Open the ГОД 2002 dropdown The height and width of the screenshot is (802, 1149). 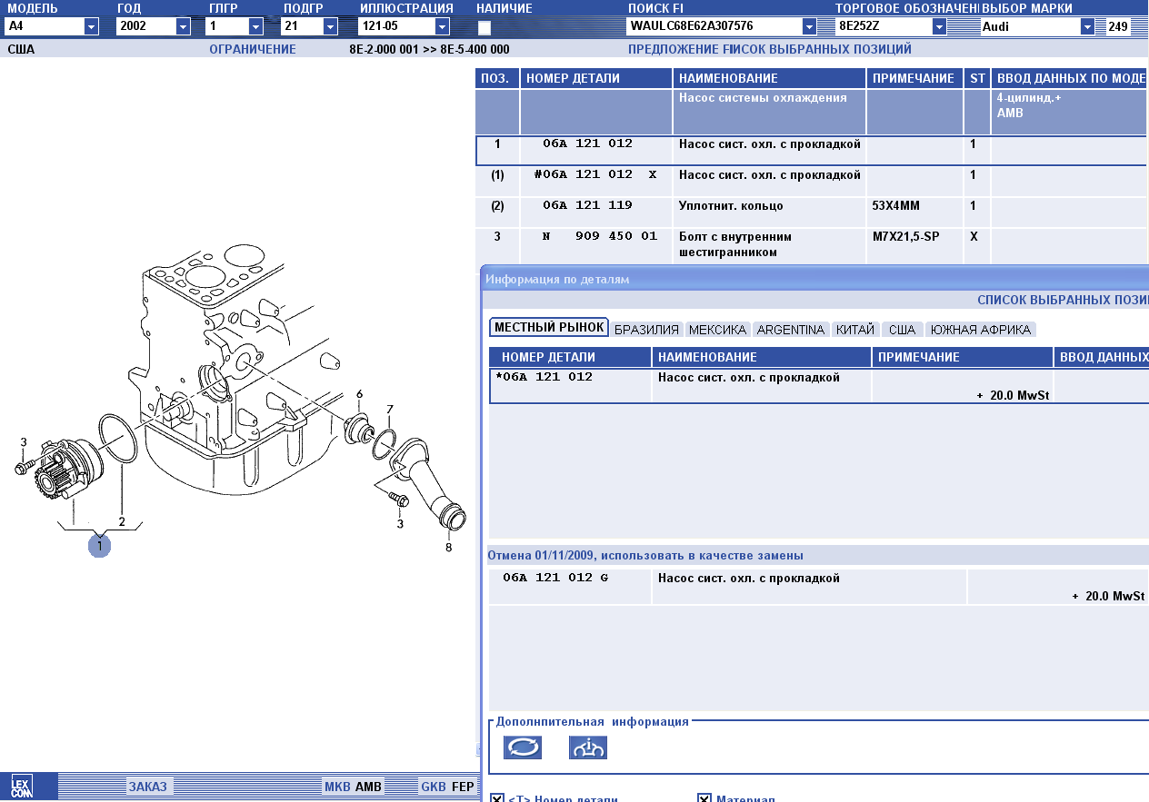pos(183,26)
